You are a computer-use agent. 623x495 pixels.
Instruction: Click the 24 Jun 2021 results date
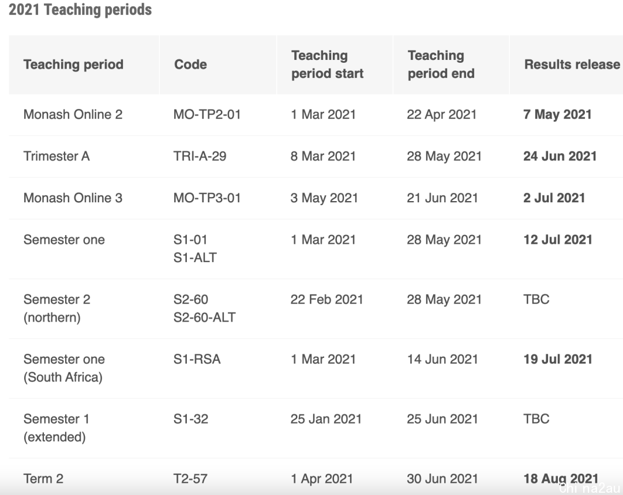click(x=560, y=156)
